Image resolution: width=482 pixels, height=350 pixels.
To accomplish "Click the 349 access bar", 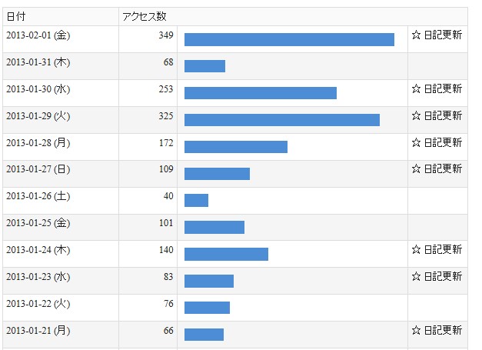I will [x=289, y=40].
